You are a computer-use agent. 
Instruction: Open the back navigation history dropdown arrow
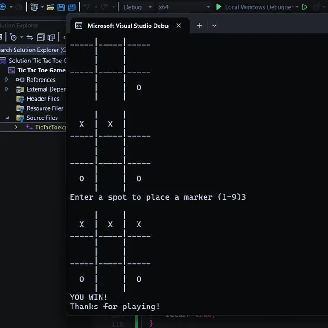[x=11, y=7]
